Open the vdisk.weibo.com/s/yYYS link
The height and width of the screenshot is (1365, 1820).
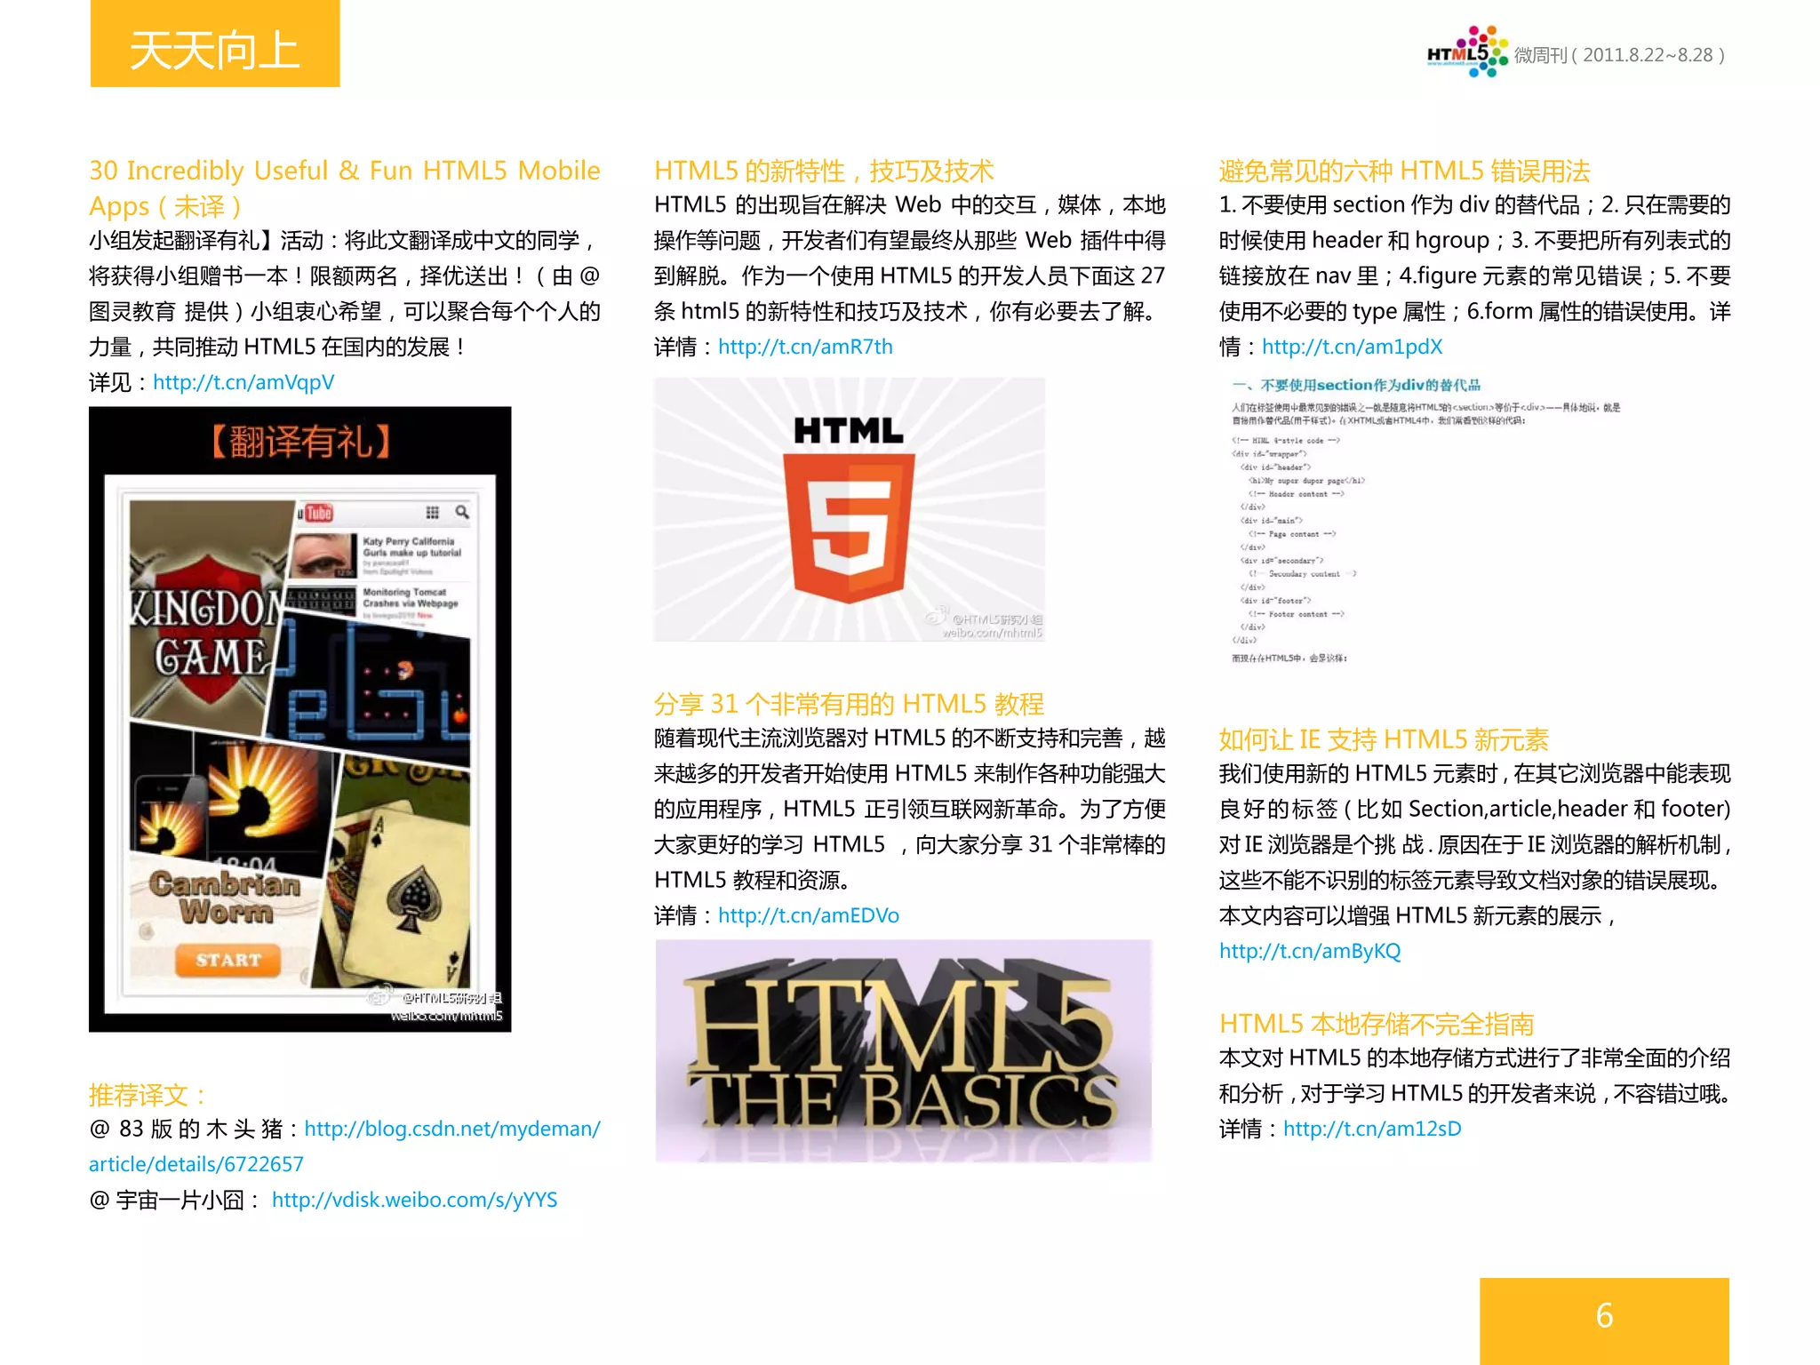tap(414, 1200)
